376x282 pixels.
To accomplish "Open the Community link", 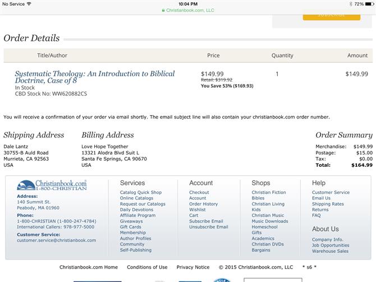I will [x=132, y=244].
